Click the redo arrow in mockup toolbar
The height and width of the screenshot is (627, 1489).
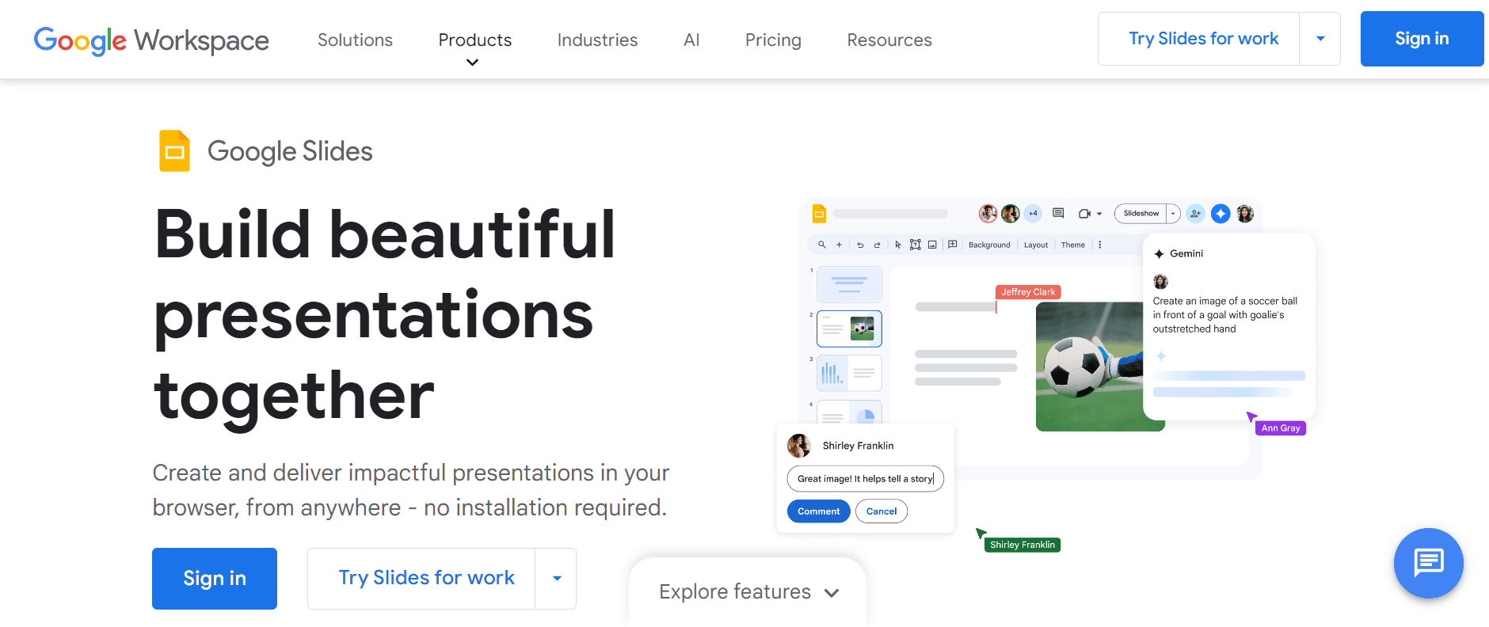[877, 245]
